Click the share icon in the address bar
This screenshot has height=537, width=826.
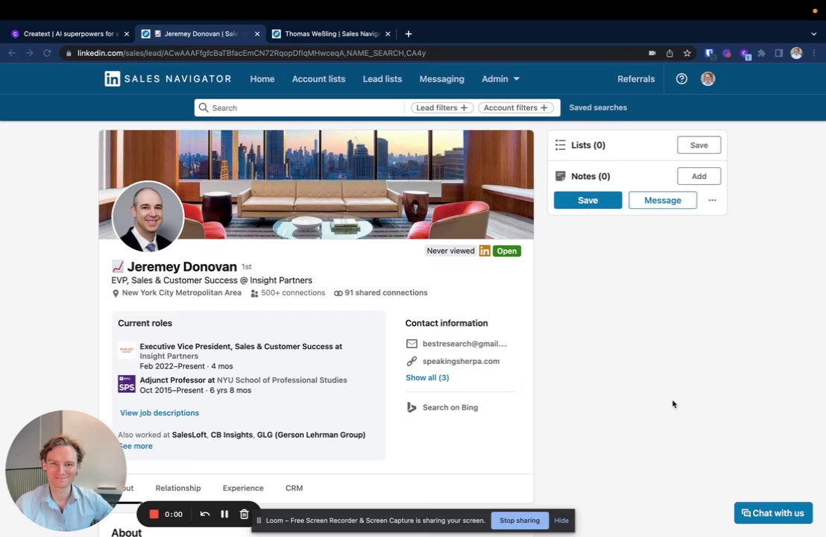pos(669,53)
